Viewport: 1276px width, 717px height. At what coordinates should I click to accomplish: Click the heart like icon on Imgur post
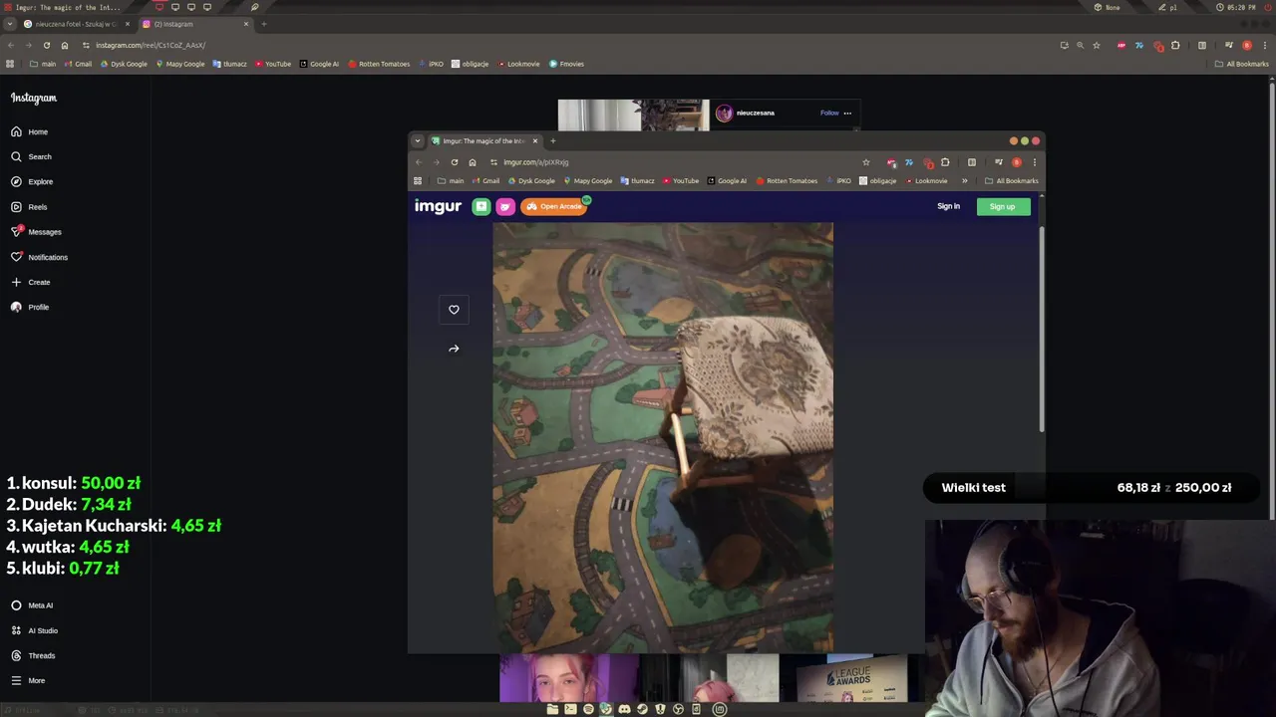click(454, 310)
